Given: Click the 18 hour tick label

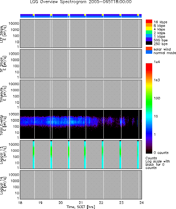Looking at the screenshot, I should pos(20,203).
